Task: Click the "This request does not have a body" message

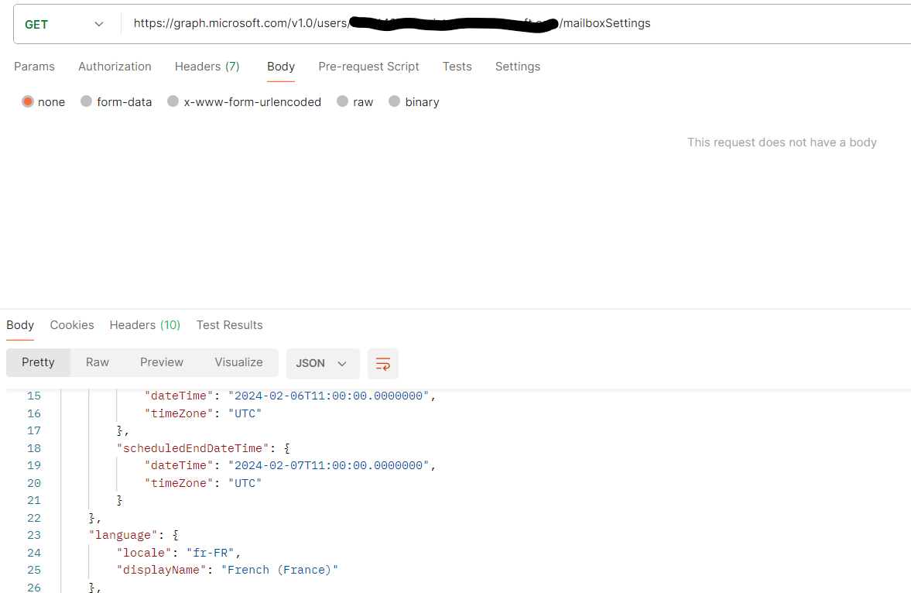Action: pyautogui.click(x=782, y=142)
